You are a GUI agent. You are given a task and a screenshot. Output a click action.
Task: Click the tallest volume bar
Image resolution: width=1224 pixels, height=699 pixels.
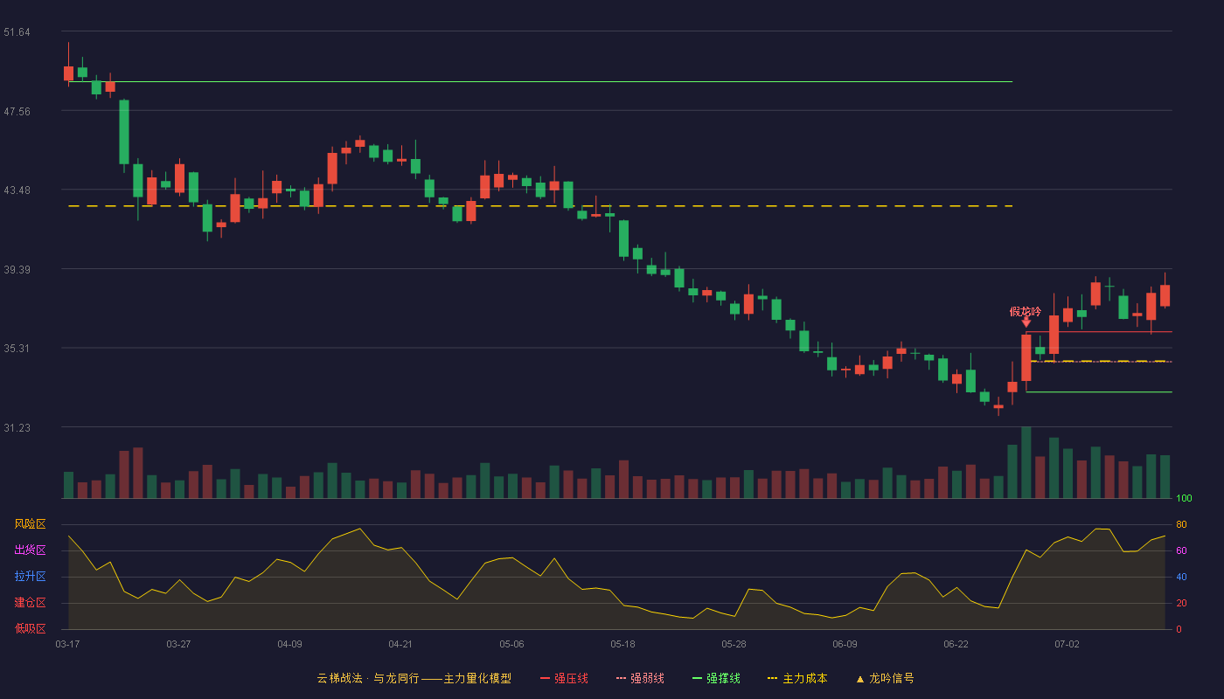(1026, 462)
